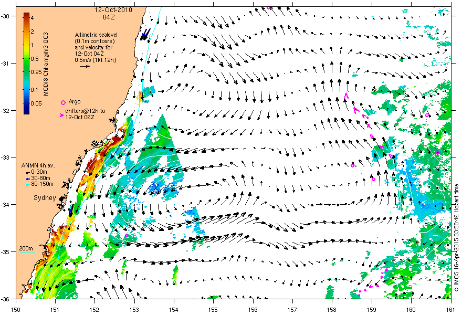Click the black 0-30m legend arrow
Screen dimensions: 462x315
tap(28, 172)
